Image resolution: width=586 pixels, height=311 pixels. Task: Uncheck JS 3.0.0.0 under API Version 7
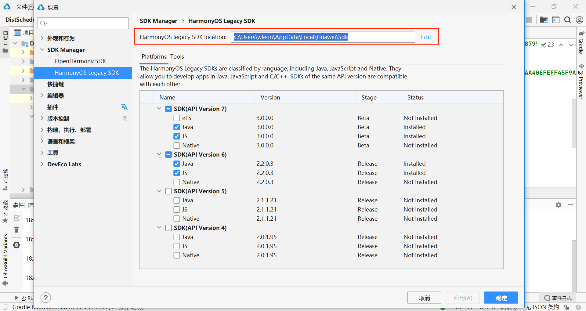pos(177,136)
